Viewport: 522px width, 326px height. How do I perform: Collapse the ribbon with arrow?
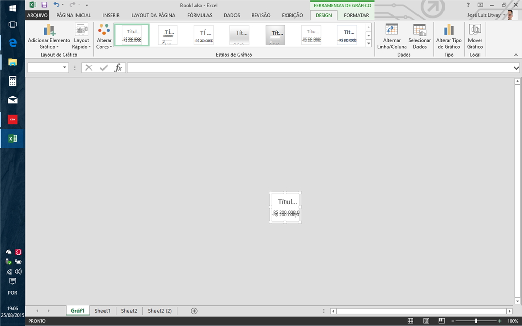click(x=516, y=55)
